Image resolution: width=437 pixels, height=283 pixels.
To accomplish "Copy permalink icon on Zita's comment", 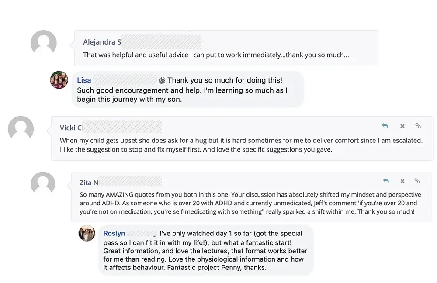I will [x=417, y=181].
